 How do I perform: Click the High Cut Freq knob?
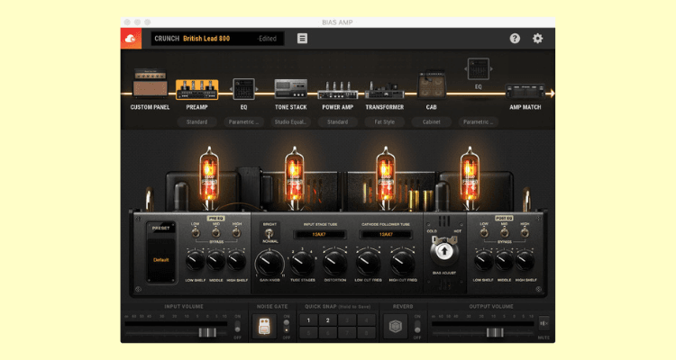click(403, 263)
